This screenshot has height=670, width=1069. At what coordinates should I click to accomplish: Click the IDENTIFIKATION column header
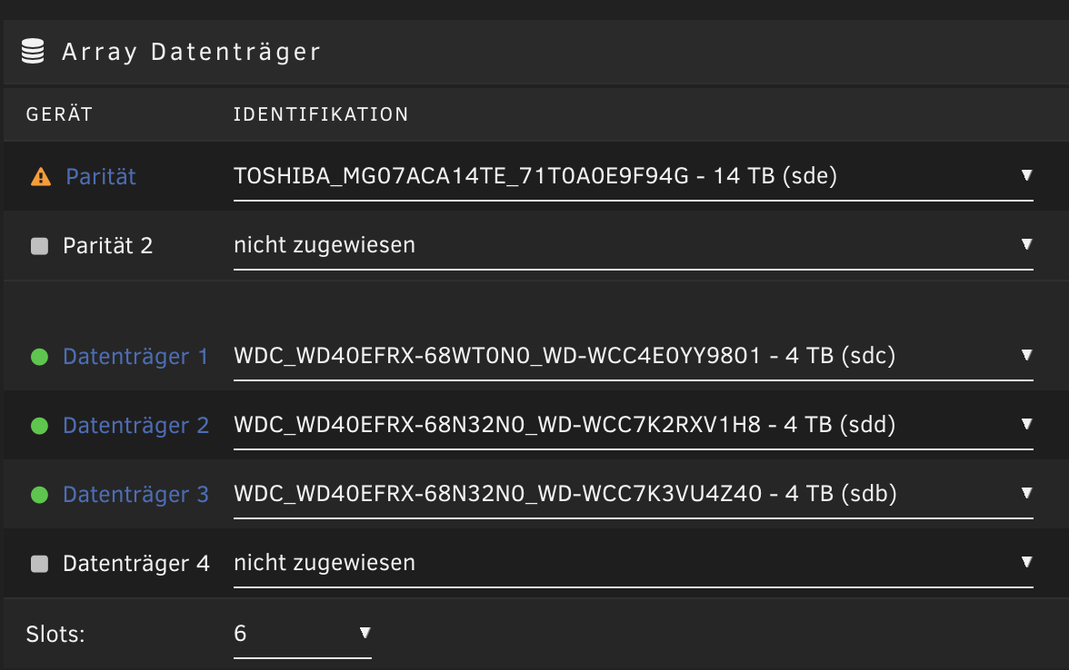[x=320, y=114]
